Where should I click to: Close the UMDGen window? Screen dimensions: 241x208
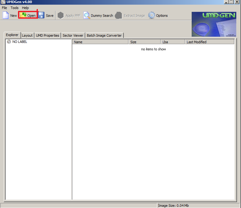[x=237, y=2]
